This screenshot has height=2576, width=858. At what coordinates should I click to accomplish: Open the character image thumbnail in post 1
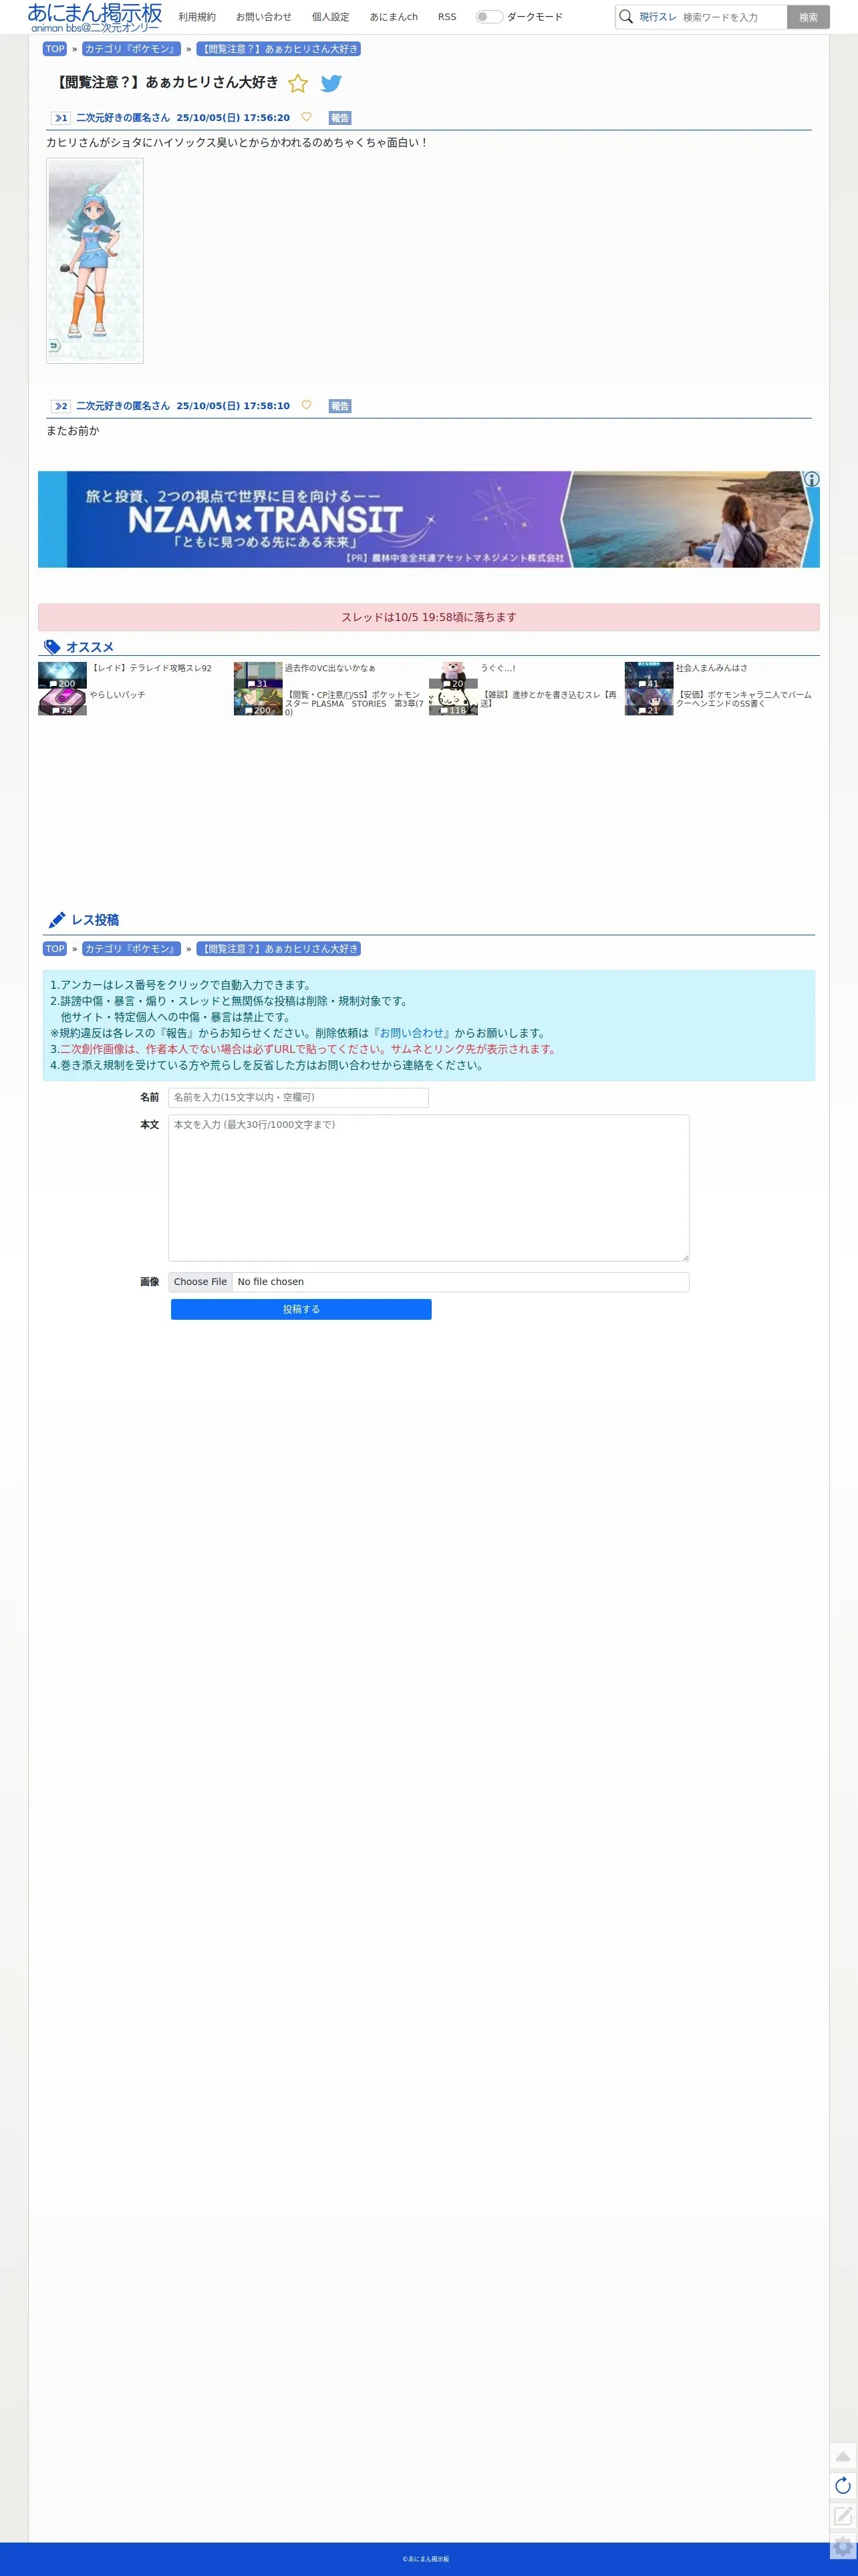tap(95, 260)
